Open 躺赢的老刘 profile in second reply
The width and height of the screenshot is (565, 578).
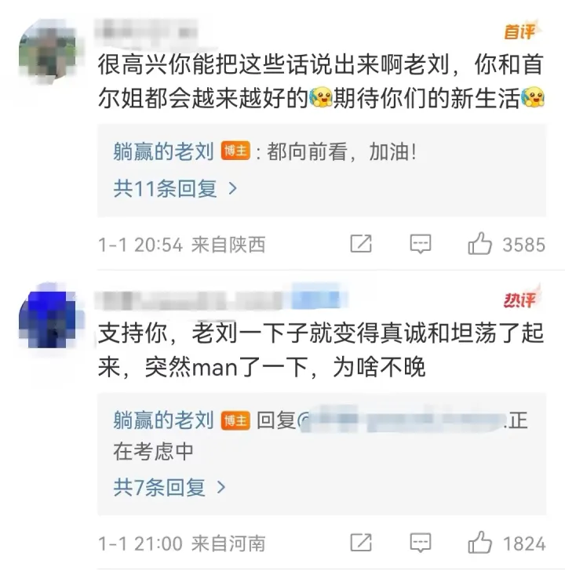(x=163, y=420)
